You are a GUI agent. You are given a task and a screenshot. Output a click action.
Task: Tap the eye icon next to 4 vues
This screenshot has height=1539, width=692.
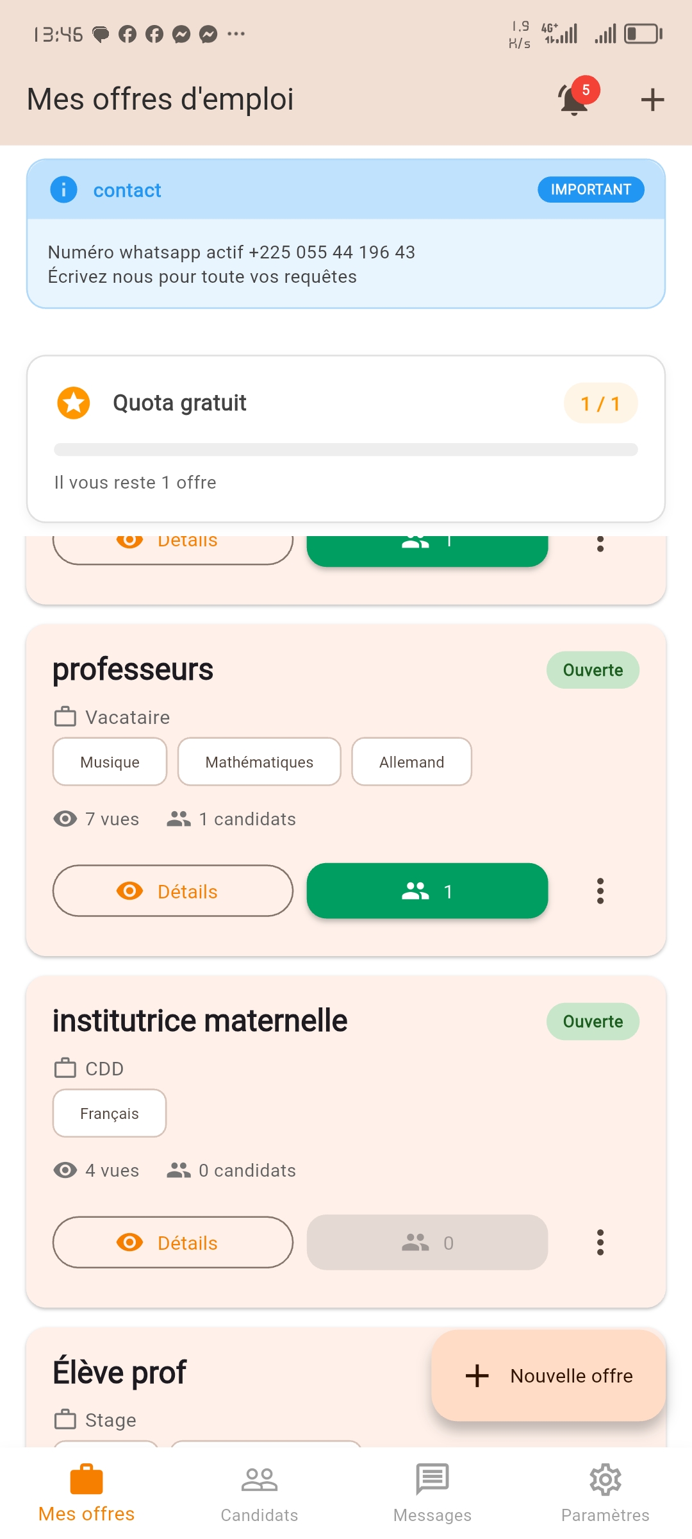click(64, 1170)
